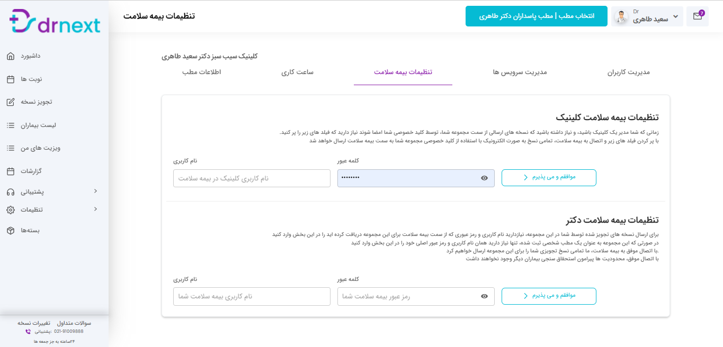Click the گزارشات calendar icon
This screenshot has height=347, width=723.
pos(11,171)
